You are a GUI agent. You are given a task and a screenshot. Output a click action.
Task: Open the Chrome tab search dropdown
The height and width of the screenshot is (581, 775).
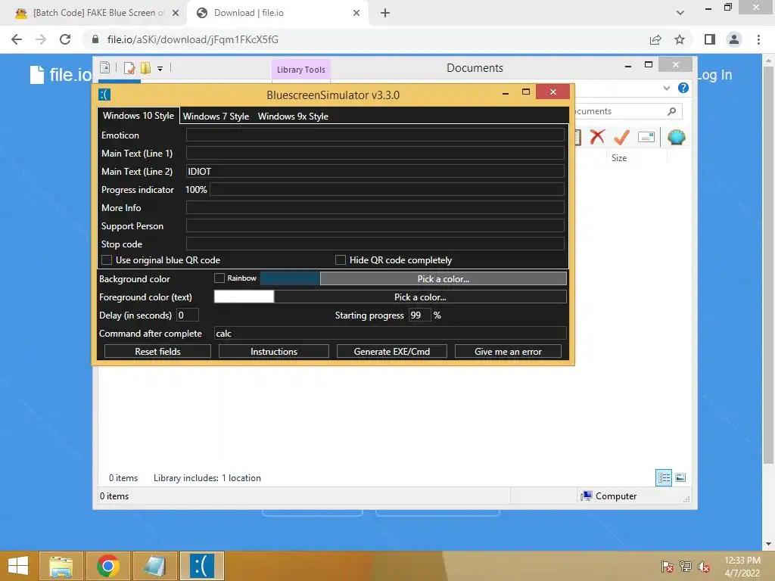tap(680, 13)
